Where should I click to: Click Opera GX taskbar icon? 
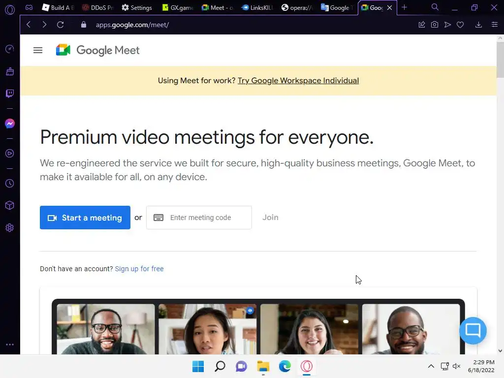(x=307, y=366)
